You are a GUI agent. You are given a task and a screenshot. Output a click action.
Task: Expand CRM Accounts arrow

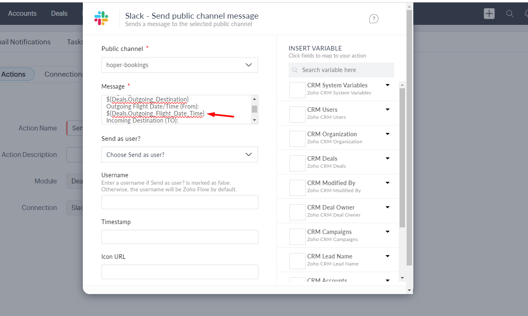[x=388, y=280]
